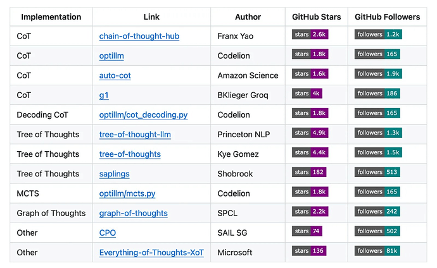Open the stars 74 badge for CPO
Screen dimensions: 437x268
click(307, 231)
